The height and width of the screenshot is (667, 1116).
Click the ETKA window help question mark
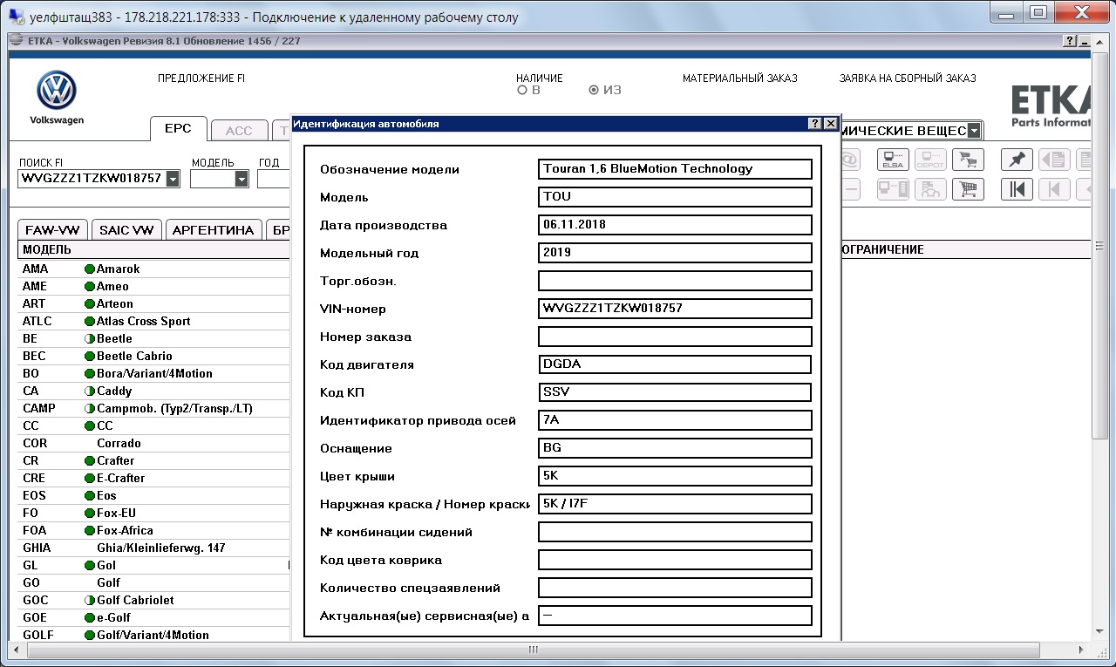point(1070,41)
